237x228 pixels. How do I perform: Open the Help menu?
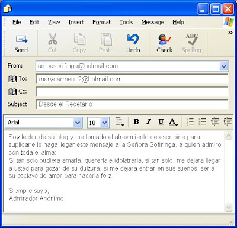[178, 23]
